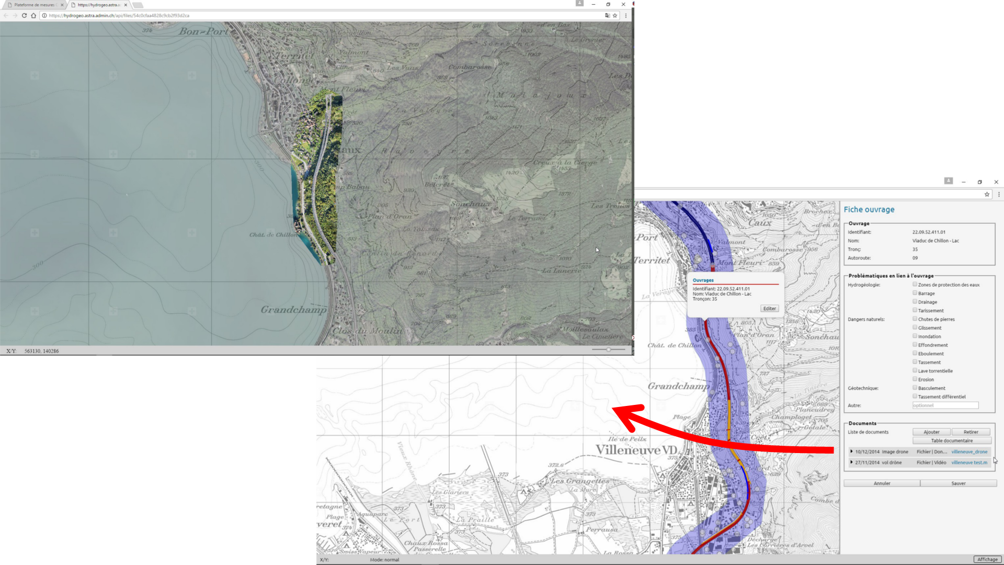Click the translate icon in address bar

click(607, 16)
